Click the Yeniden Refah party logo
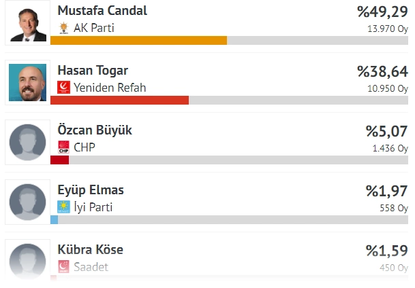 [64, 88]
